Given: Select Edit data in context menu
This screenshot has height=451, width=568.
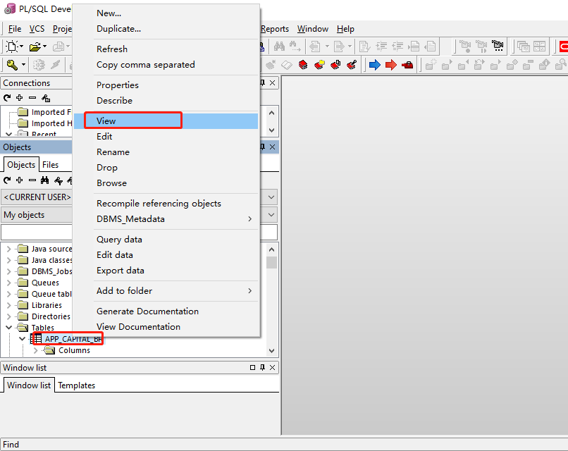Looking at the screenshot, I should click(166, 255).
